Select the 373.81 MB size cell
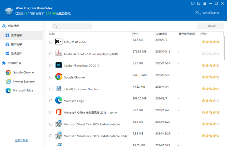 tap(139, 52)
